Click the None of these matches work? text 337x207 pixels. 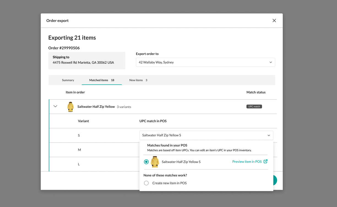point(165,175)
